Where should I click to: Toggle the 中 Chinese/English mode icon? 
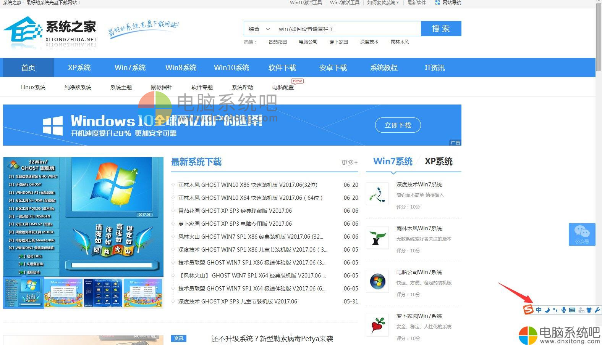[539, 310]
